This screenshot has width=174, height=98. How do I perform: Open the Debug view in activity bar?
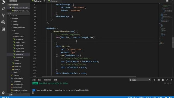click(x=3, y=22)
